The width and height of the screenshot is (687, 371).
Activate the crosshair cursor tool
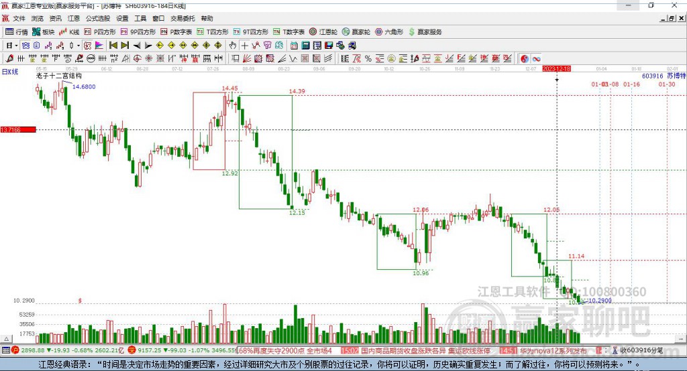click(x=244, y=46)
